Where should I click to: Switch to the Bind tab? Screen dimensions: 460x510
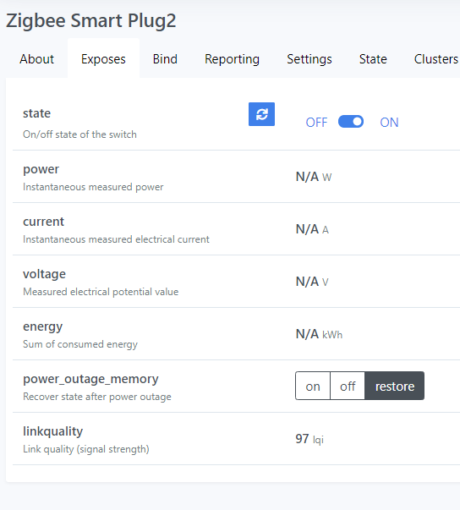[x=165, y=59]
